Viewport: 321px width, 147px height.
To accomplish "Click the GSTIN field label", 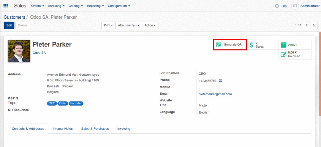I will click(x=12, y=98).
